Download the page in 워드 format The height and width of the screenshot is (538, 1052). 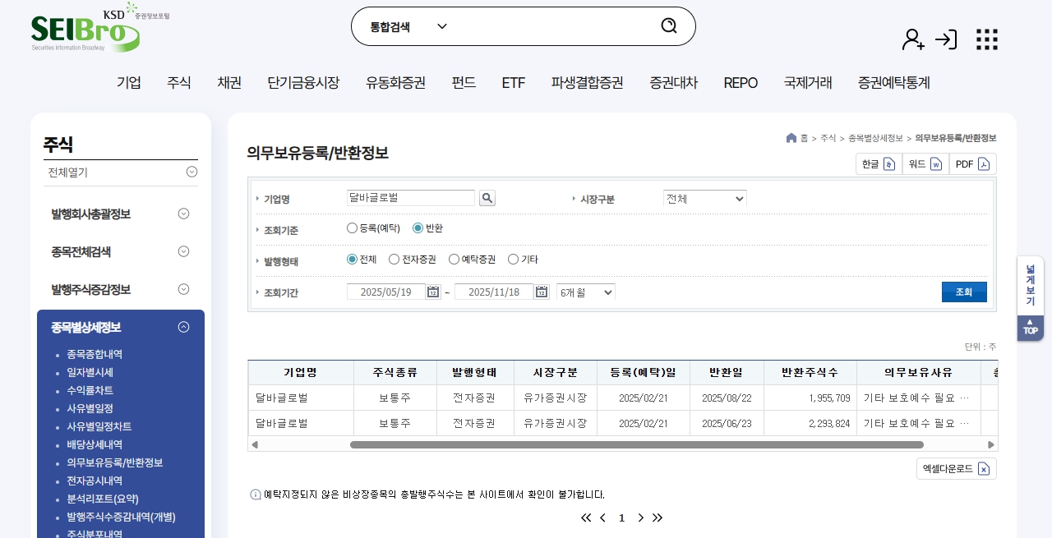tap(925, 163)
